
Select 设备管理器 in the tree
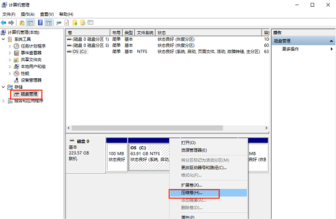31,80
